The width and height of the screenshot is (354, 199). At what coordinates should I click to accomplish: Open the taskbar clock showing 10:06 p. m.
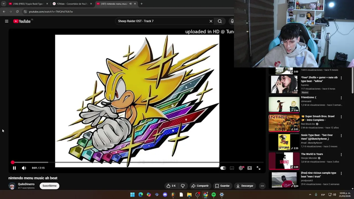click(345, 195)
